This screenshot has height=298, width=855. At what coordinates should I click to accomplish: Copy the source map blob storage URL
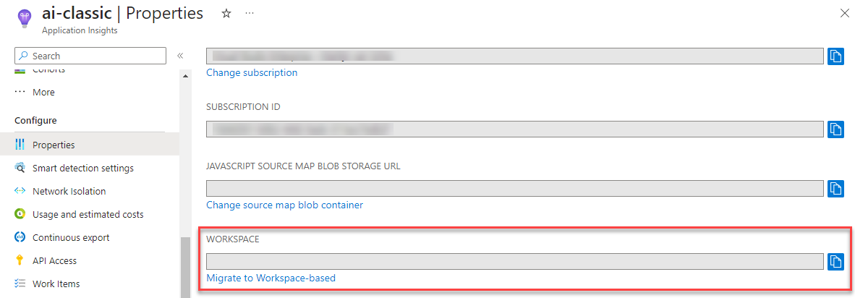click(x=835, y=189)
